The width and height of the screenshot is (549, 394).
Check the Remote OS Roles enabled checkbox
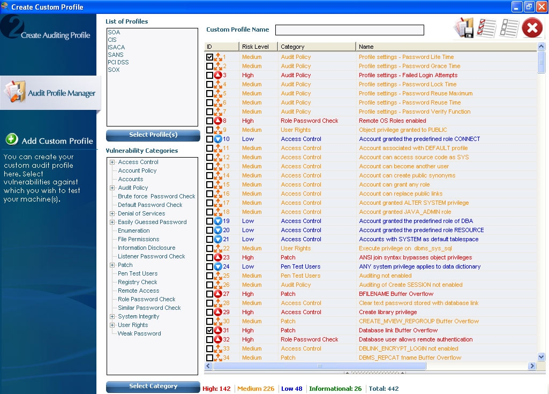point(209,121)
